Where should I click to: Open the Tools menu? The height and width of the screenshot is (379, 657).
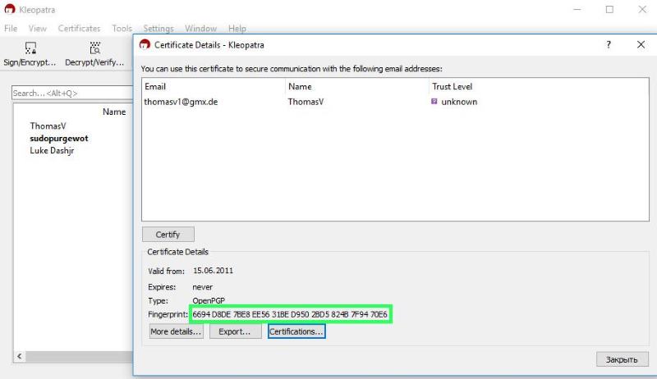[122, 29]
